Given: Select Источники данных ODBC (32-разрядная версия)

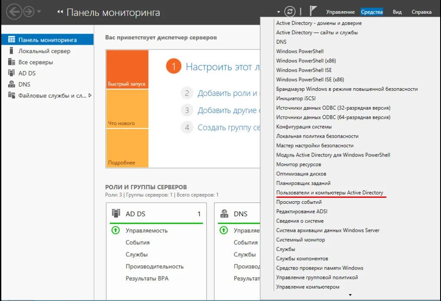Looking at the screenshot, I should point(333,108).
